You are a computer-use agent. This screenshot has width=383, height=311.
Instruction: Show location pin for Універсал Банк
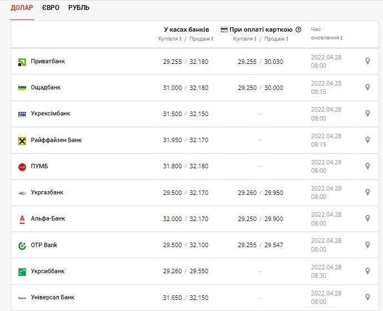click(367, 297)
